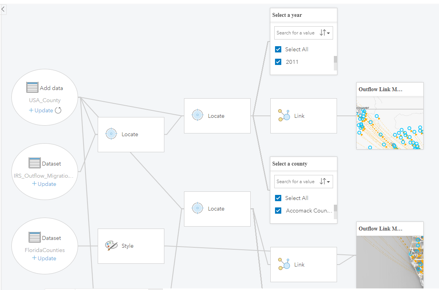Click Update under FloridaCounties dataset
Viewport: 439px width, 290px height.
click(x=44, y=258)
